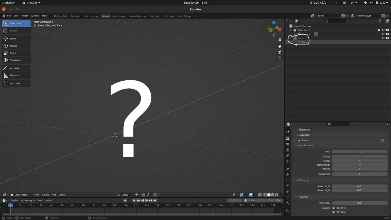
Task: Disable the Denoise checkbox
Action: point(300,130)
